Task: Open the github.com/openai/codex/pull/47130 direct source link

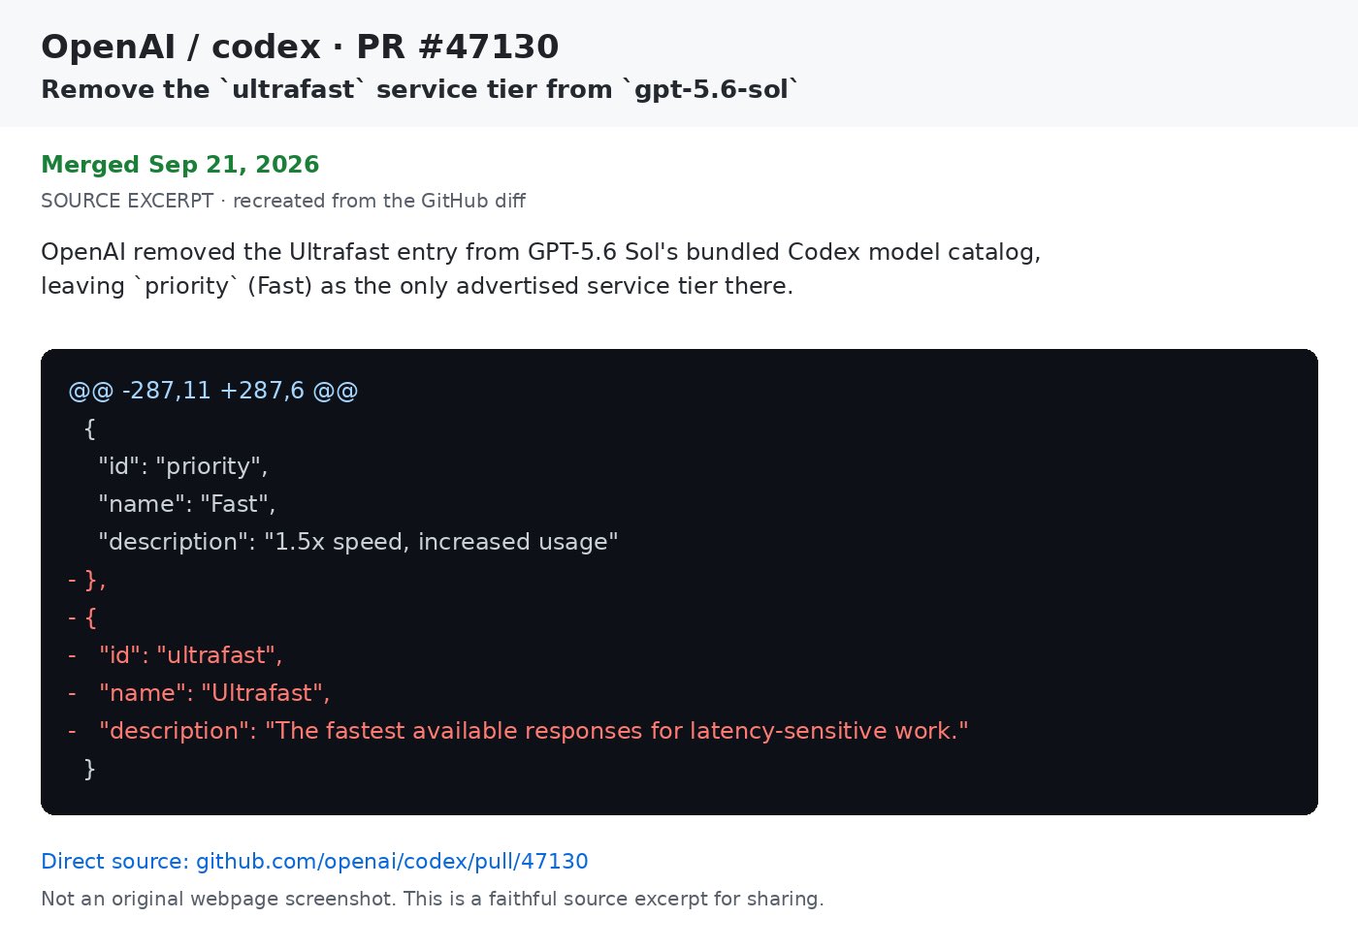Action: click(314, 862)
